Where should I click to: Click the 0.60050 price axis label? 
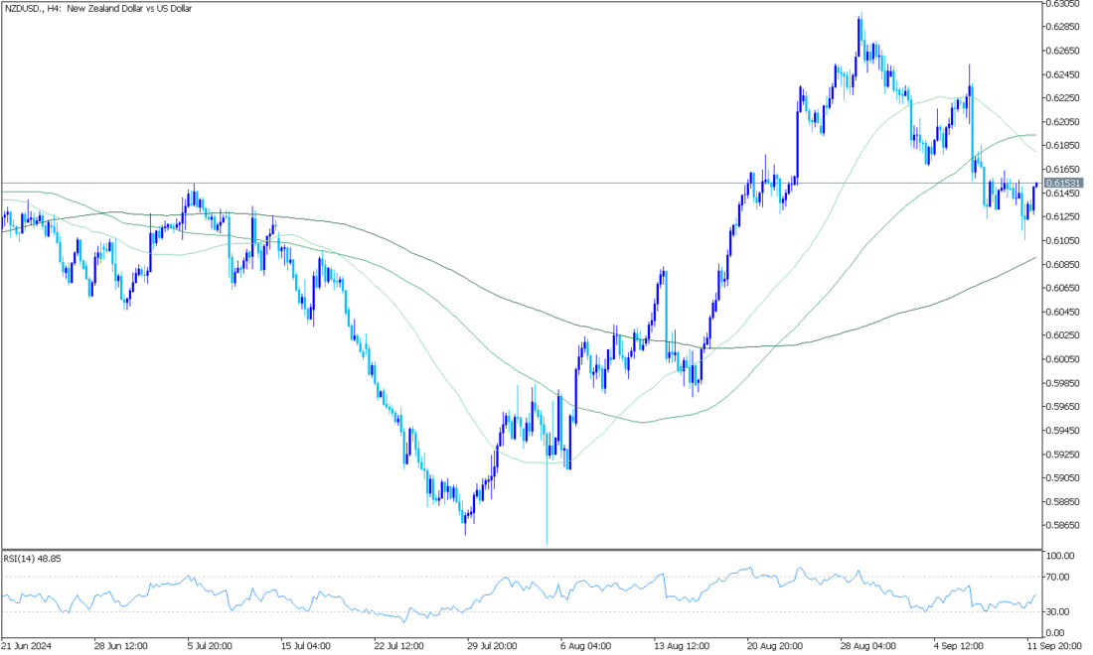pyautogui.click(x=1063, y=359)
